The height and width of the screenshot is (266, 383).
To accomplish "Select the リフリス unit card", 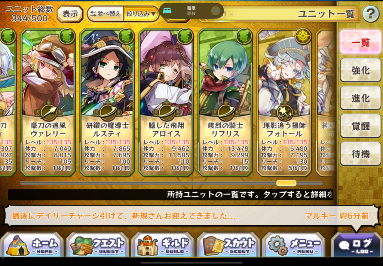I will [225, 102].
